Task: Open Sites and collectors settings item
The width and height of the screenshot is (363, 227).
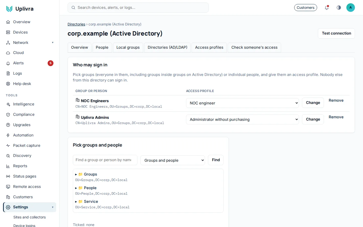Action: coord(29,217)
